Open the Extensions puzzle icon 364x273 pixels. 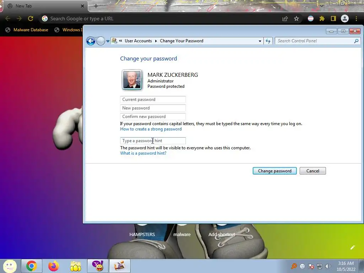(322, 18)
